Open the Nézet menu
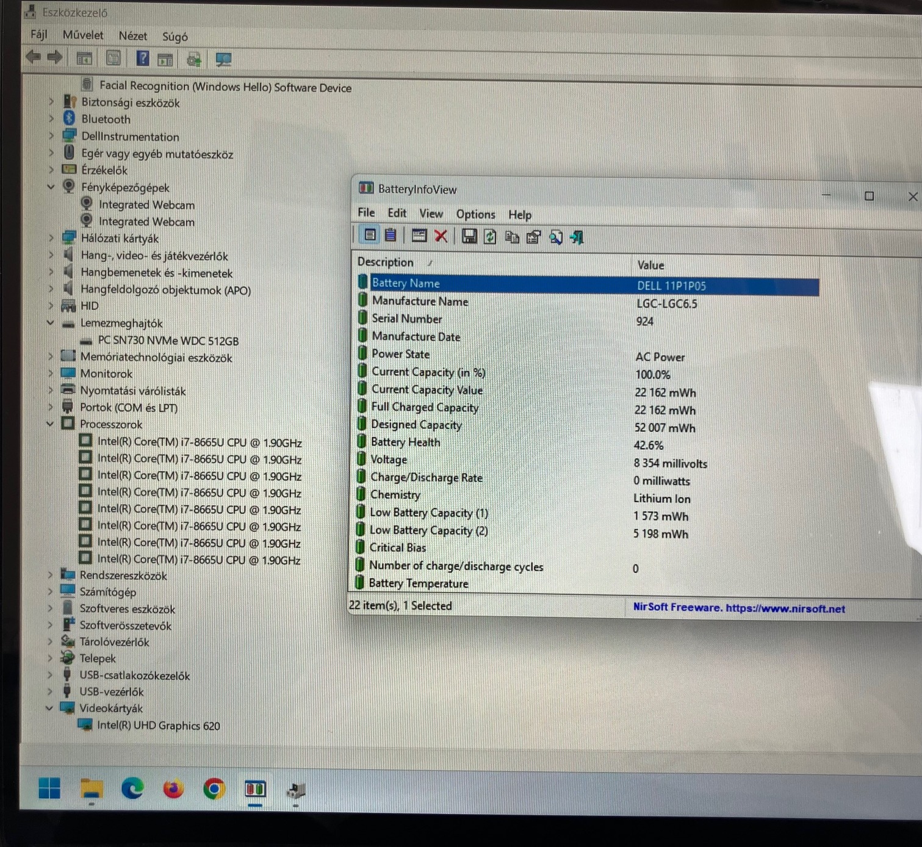Screen dimensions: 922x847 point(133,36)
